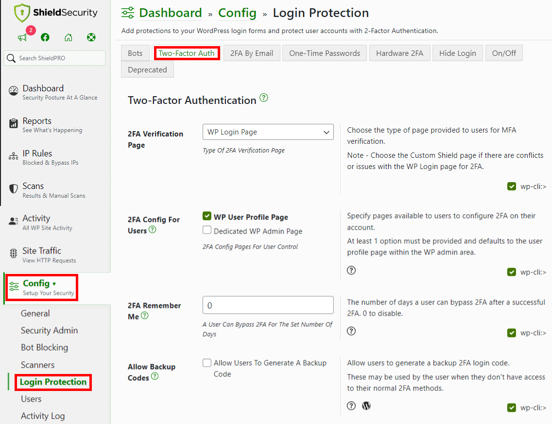Navigate to Dashboard via breadcrumb link
Image resolution: width=552 pixels, height=424 pixels.
(x=170, y=13)
